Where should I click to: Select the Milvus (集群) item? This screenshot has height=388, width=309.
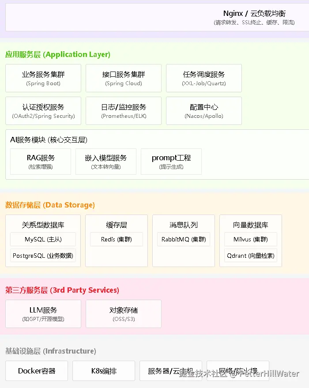coord(251,239)
